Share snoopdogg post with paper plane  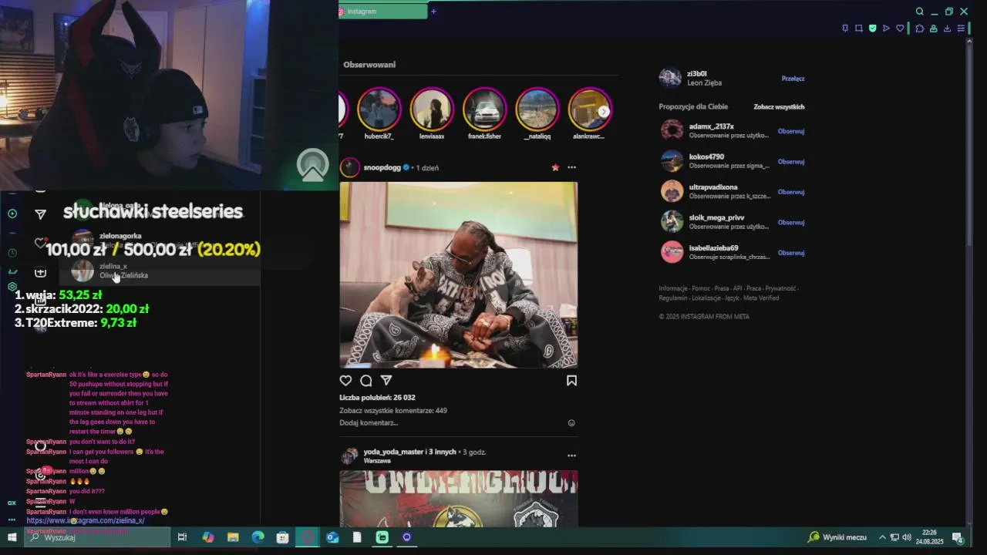(386, 380)
